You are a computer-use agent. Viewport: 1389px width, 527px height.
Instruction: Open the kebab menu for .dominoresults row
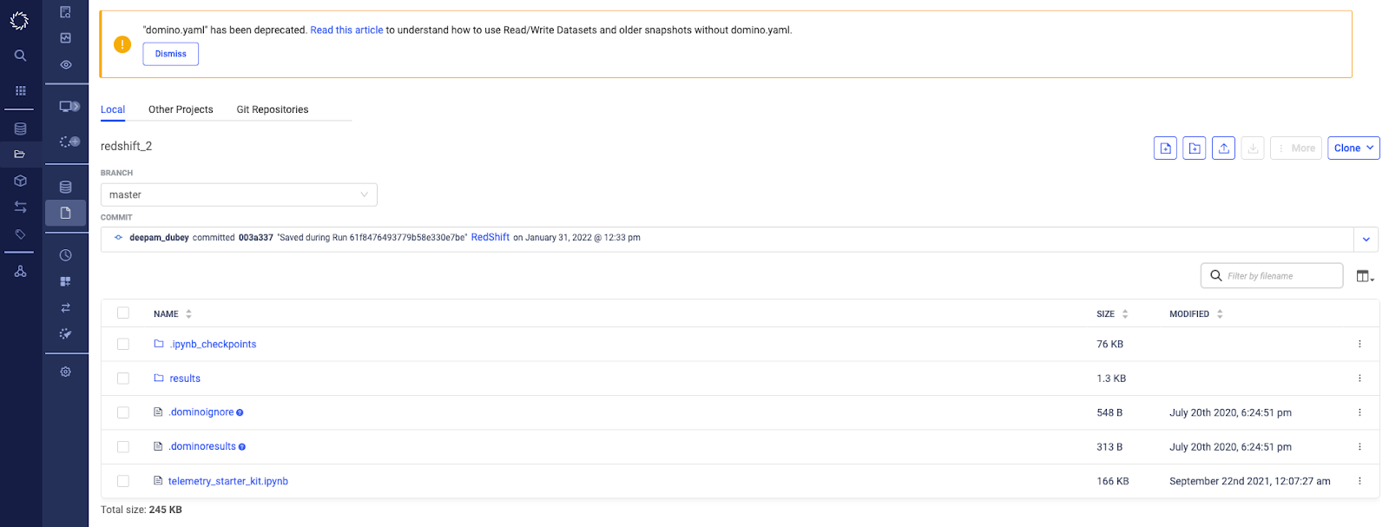pos(1359,447)
